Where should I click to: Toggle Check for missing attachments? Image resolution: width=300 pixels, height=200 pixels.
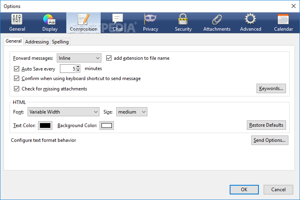click(17, 89)
